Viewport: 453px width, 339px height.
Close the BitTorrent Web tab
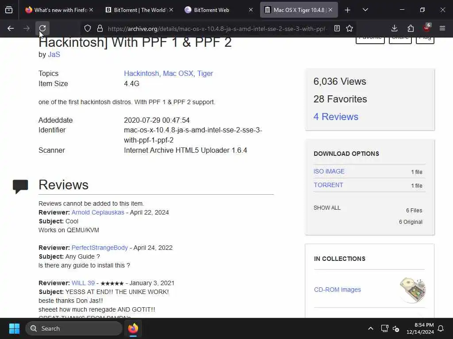point(251,10)
